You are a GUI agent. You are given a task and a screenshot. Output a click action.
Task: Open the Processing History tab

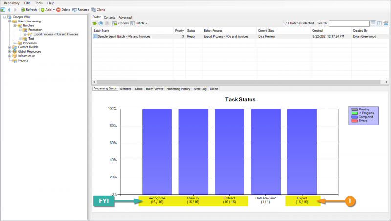coord(178,89)
